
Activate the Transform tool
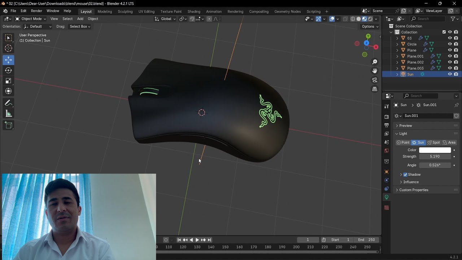pos(8,91)
